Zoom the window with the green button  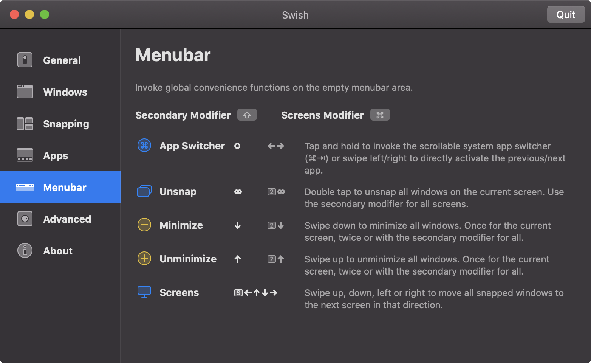click(x=45, y=14)
